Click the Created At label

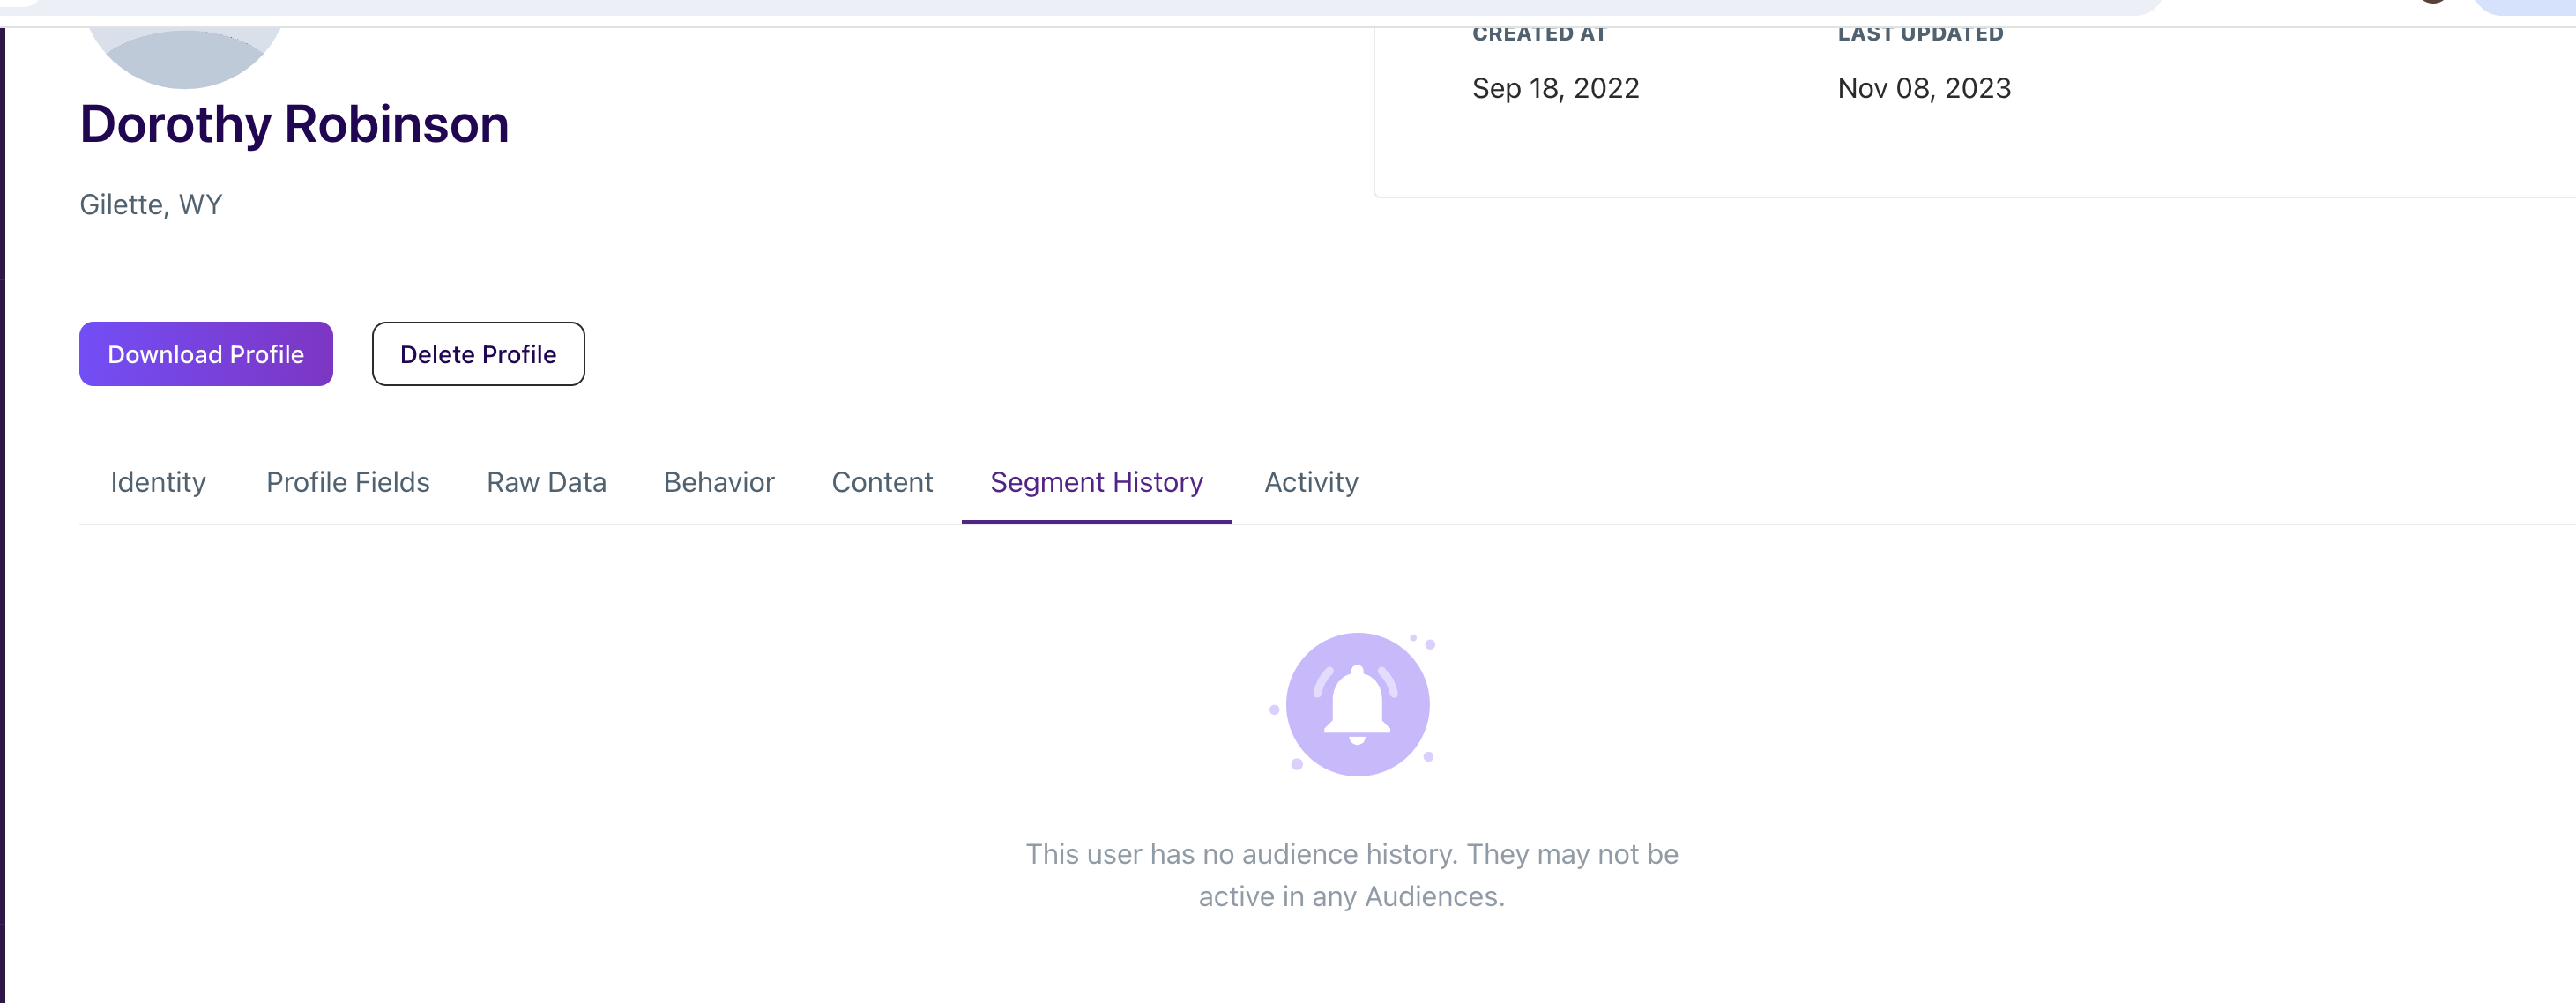pyautogui.click(x=1539, y=34)
